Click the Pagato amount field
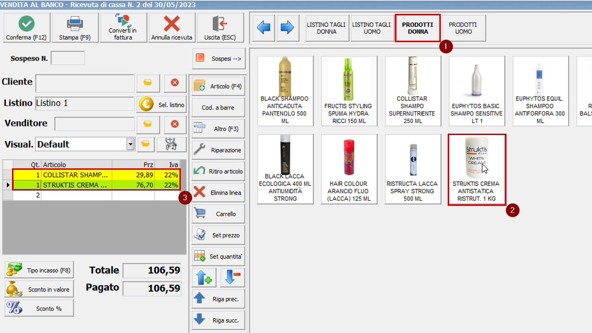The width and height of the screenshot is (592, 333). click(x=152, y=289)
